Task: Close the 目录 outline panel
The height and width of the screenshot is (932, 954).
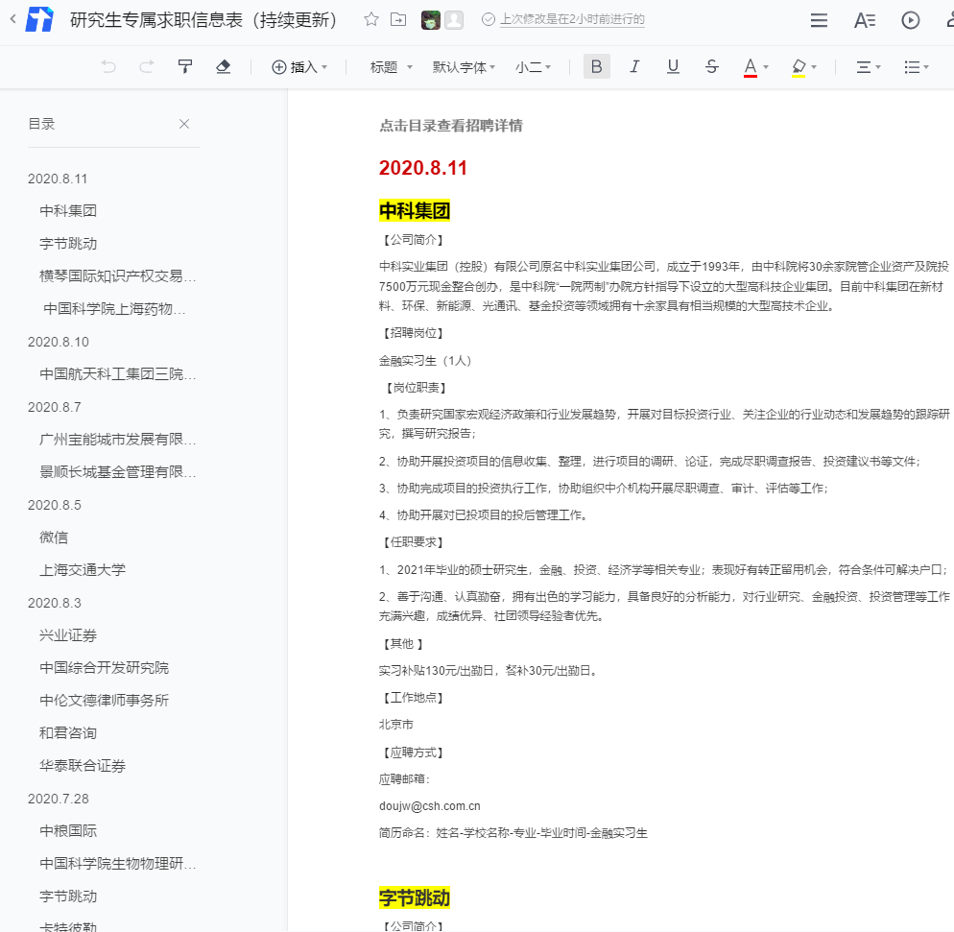Action: pyautogui.click(x=184, y=124)
